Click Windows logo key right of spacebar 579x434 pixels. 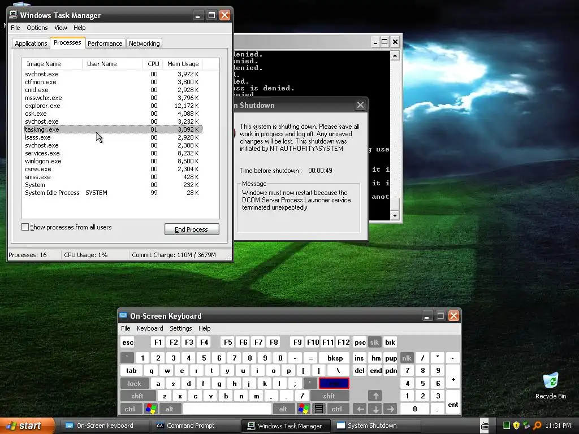point(304,409)
